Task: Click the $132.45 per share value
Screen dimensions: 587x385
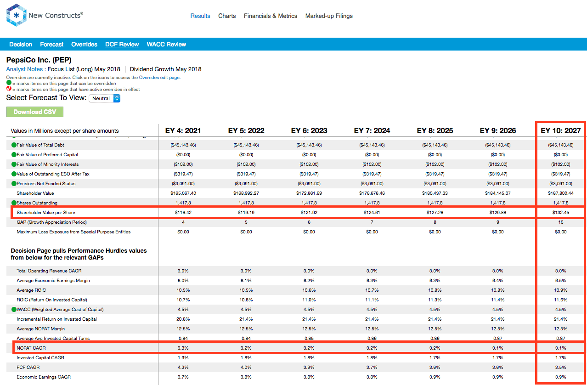Action: click(x=561, y=212)
